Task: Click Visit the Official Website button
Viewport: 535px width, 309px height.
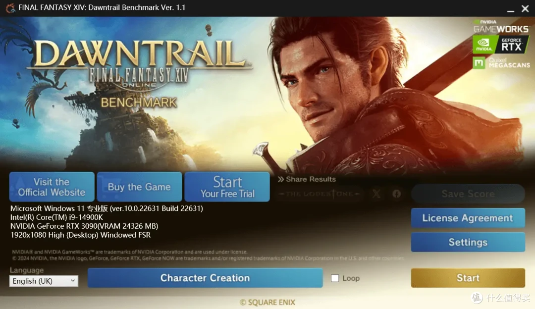Action: point(52,187)
